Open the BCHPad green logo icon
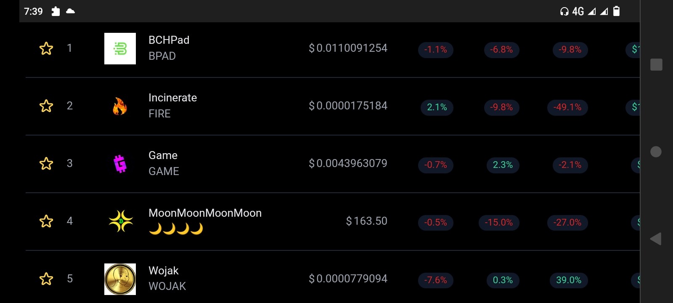 click(x=120, y=48)
